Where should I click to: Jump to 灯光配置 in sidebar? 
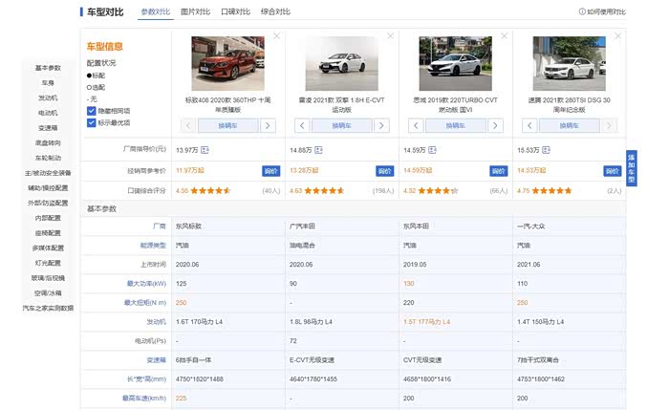point(48,263)
